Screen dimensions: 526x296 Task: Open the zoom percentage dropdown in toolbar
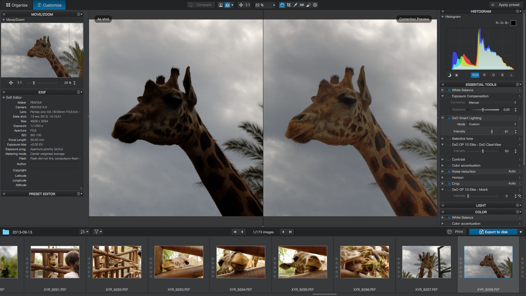(x=274, y=5)
